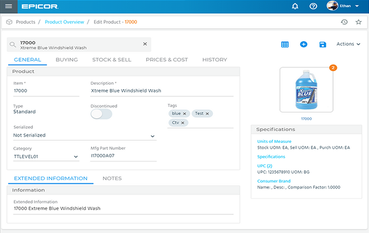The height and width of the screenshot is (233, 369).
Task: Click the orange 17000 breadcrumb number
Action: point(131,22)
